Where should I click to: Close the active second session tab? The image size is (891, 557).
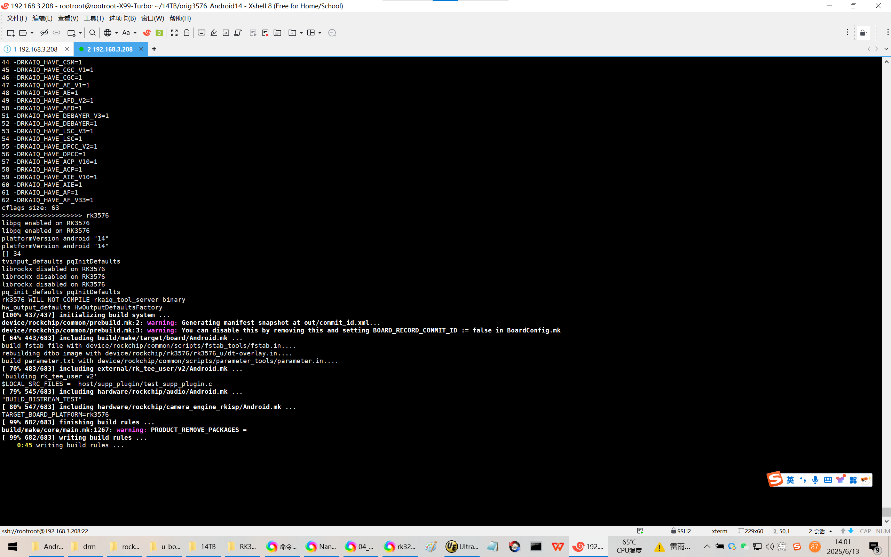[141, 49]
